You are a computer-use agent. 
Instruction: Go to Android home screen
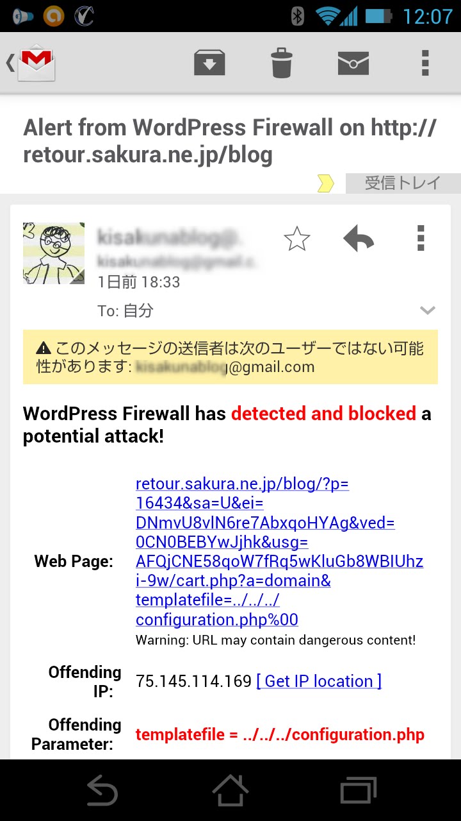[x=230, y=790]
